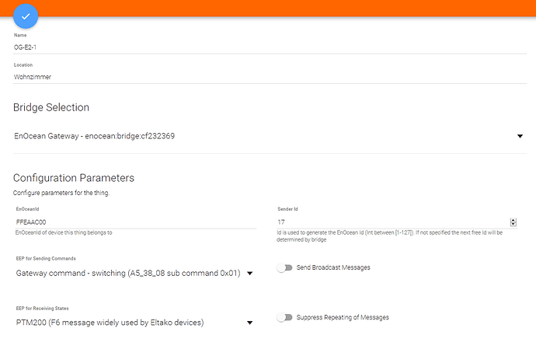Enable the Send Broadcast Messages switch
The image size is (536, 342).
[x=287, y=267]
